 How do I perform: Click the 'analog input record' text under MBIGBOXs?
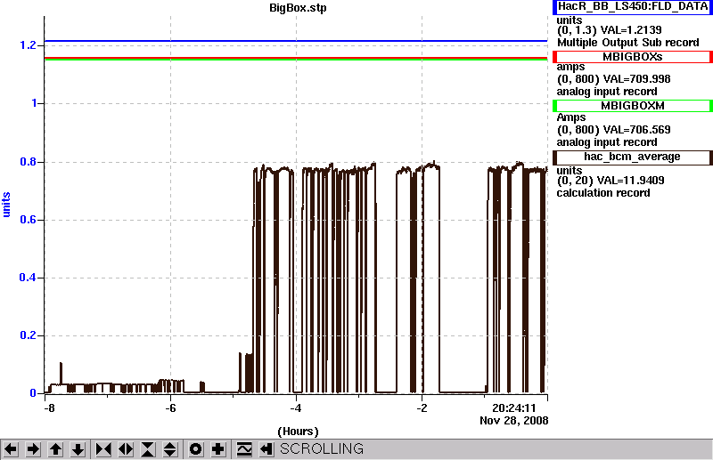pyautogui.click(x=607, y=92)
